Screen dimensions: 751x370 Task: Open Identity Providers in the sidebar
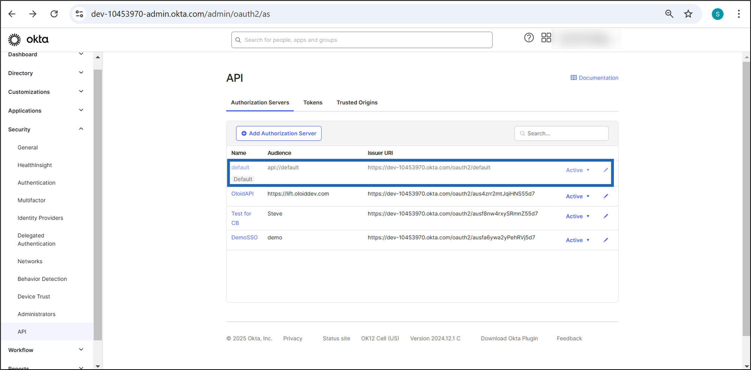tap(40, 218)
